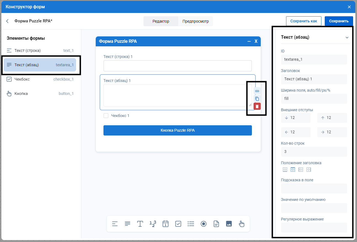Switch to the Предпросмотр tab

pyautogui.click(x=196, y=21)
